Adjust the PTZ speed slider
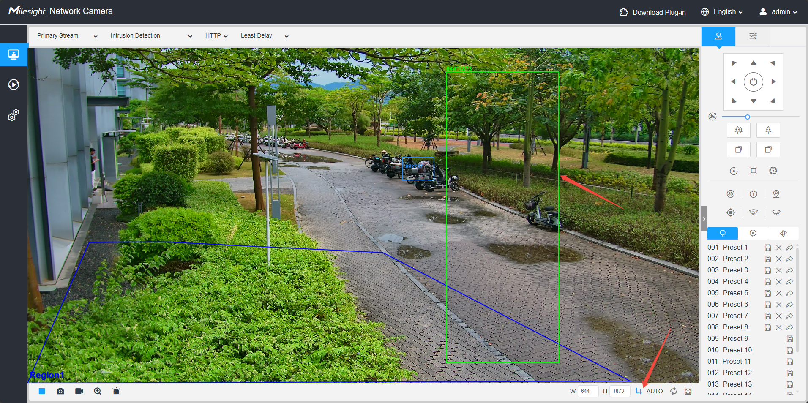 point(760,117)
